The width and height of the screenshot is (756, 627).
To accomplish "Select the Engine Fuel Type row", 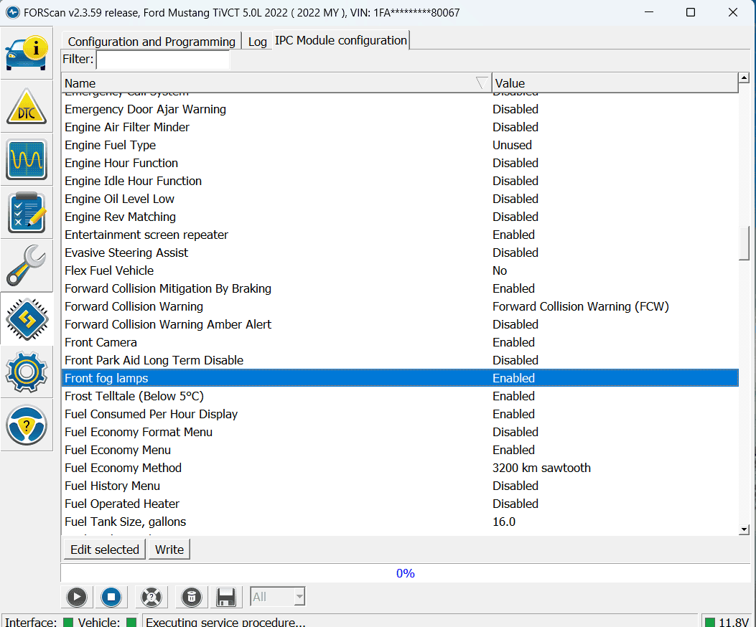I will (400, 145).
